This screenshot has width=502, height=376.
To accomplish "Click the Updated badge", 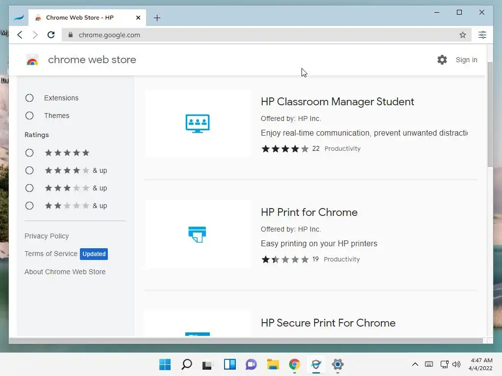I will 94,254.
